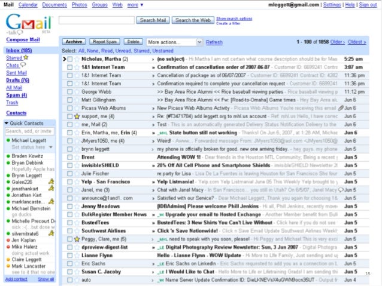The width and height of the screenshot is (382, 286).
Task: Click the Search Mail button
Action: click(x=153, y=20)
